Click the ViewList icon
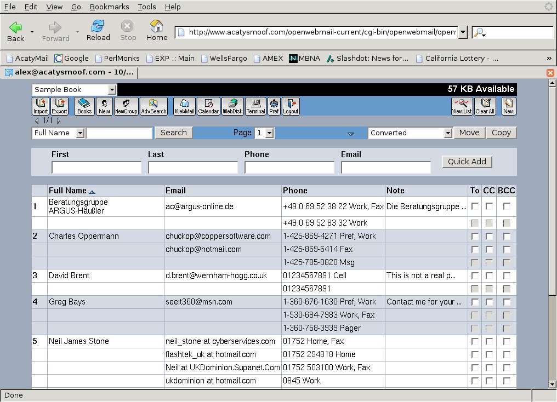Image resolution: width=557 pixels, height=402 pixels. [462, 106]
